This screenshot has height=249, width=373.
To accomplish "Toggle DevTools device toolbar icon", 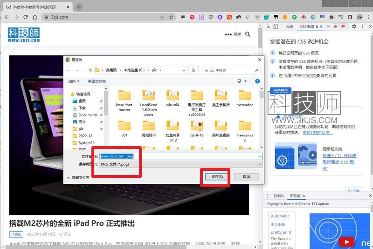I will [x=276, y=27].
